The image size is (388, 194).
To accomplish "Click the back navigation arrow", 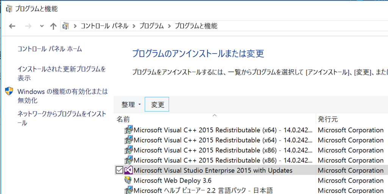I will [12, 26].
